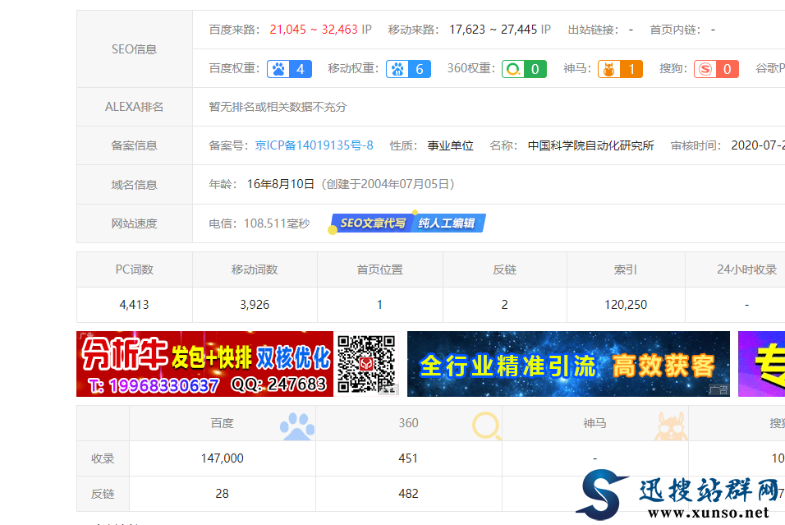Click the ALEXA排名 row label
Viewport: 785px width, 525px height.
134,107
